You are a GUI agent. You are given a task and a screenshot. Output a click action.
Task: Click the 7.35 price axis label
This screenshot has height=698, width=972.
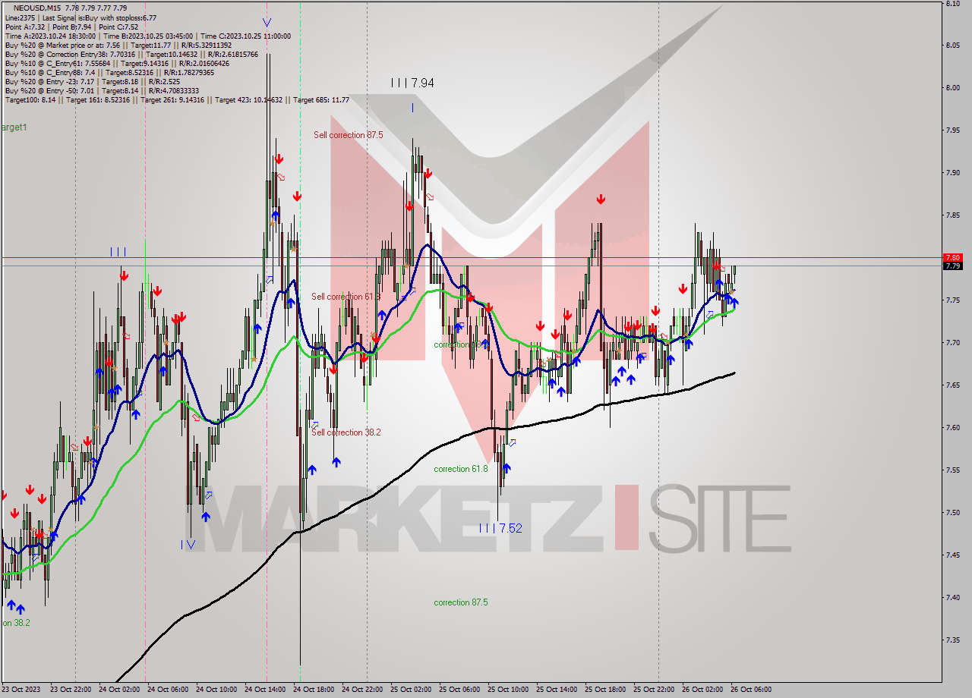point(953,640)
